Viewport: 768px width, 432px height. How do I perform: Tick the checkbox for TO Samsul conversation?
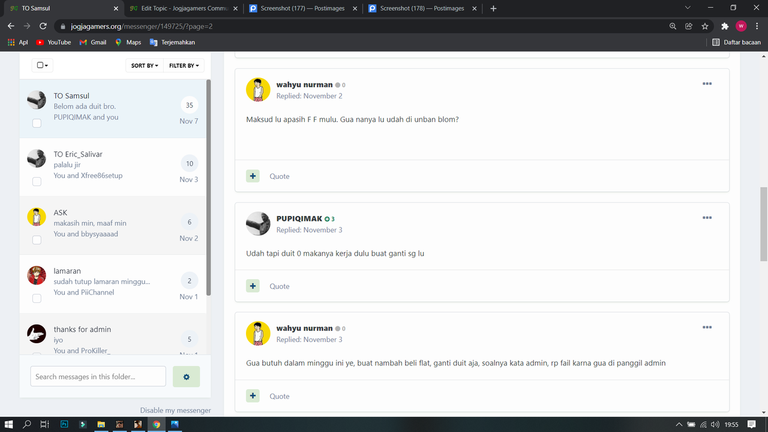pos(37,123)
